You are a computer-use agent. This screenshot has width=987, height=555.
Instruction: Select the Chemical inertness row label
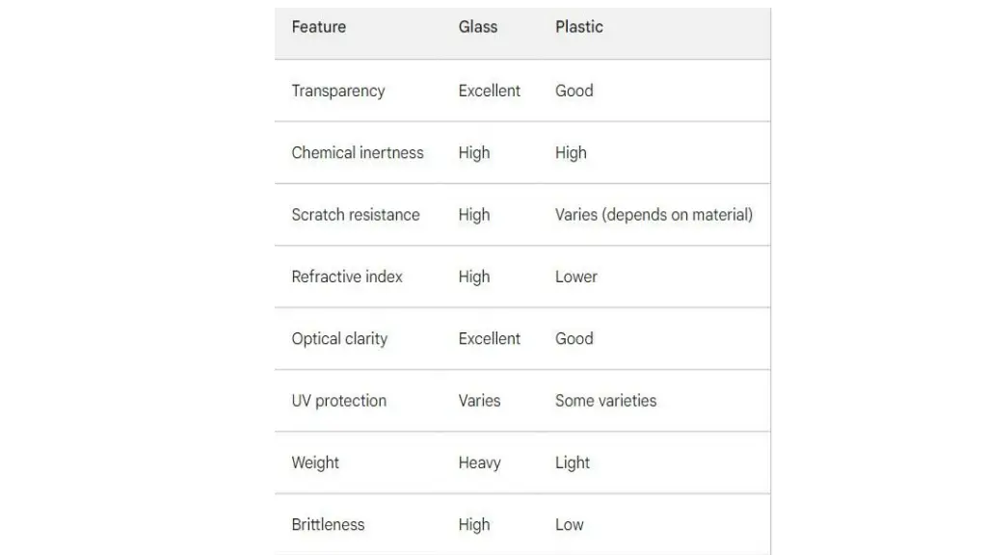pos(358,153)
